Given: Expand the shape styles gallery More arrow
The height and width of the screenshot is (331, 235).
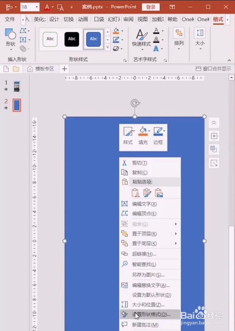Looking at the screenshot, I should click(107, 48).
